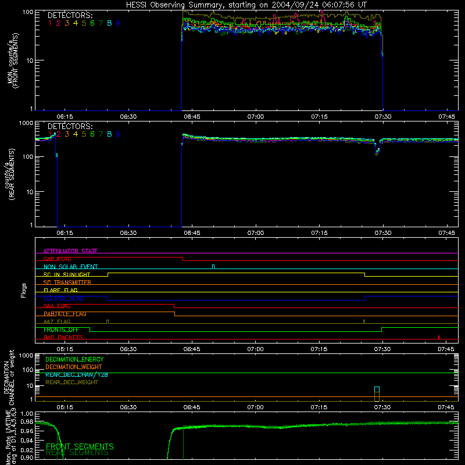Click the DECIMATION CHANNEL or weight axis title
This screenshot has width=465, height=465.
pos(9,377)
